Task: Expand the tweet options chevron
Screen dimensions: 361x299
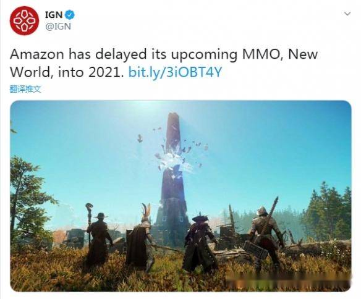Action: pyautogui.click(x=347, y=14)
